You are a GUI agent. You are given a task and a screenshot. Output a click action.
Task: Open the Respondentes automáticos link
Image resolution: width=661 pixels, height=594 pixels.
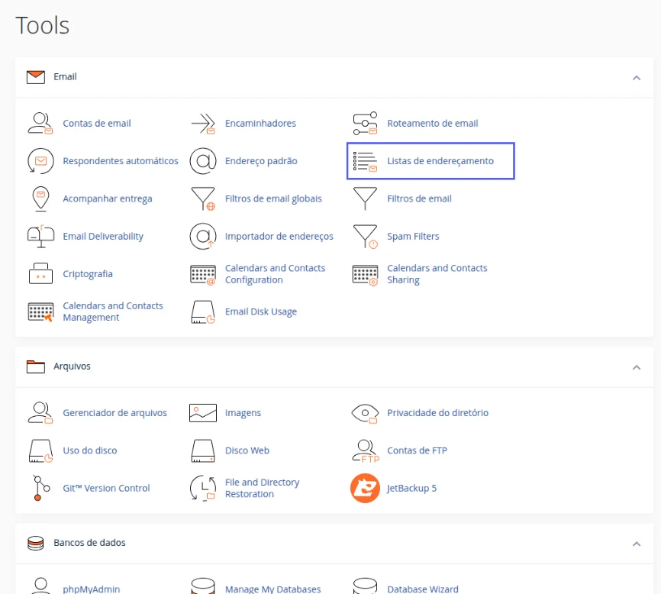(x=121, y=161)
